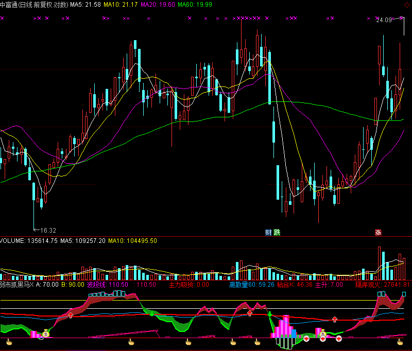The width and height of the screenshot is (412, 351).
Task: Click the third pointing hand icon from left
Action: click(x=188, y=342)
